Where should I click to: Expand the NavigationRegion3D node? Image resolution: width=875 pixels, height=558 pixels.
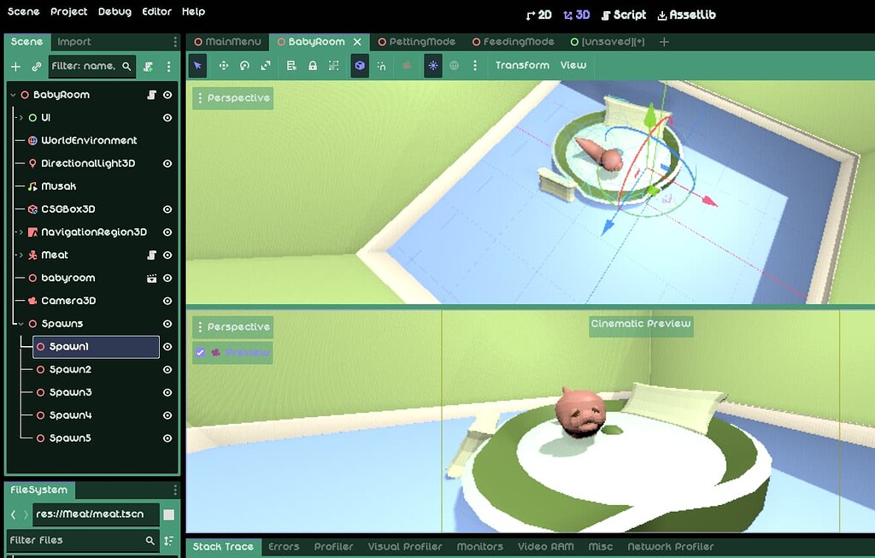click(x=21, y=232)
